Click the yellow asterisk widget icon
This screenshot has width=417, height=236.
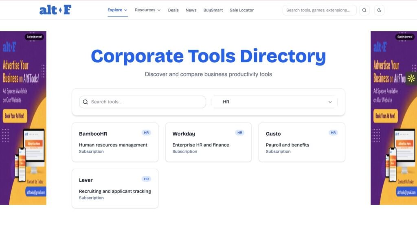pos(411,78)
